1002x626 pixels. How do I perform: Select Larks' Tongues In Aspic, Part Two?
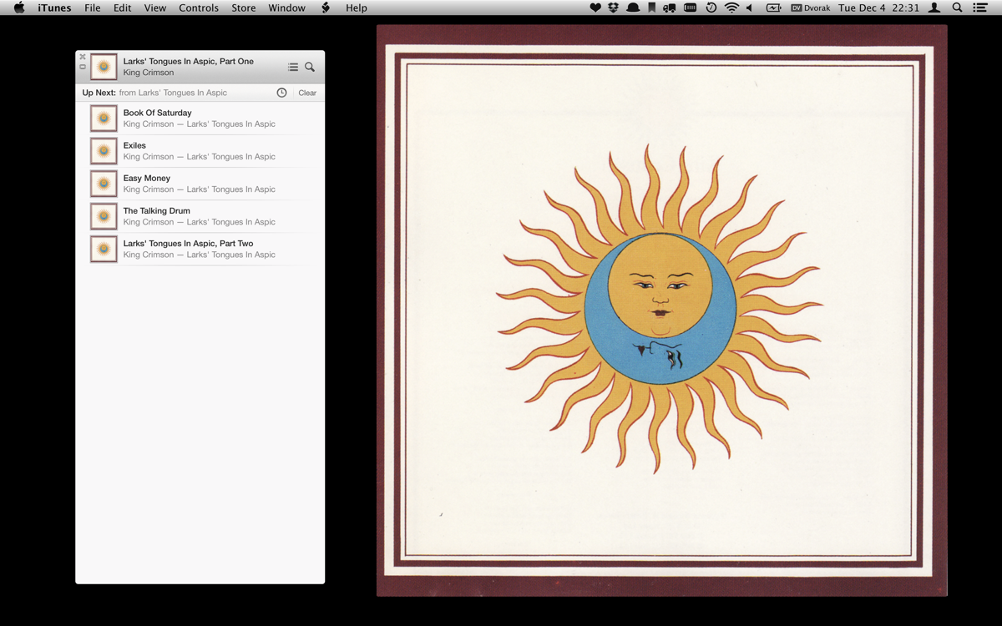point(199,249)
